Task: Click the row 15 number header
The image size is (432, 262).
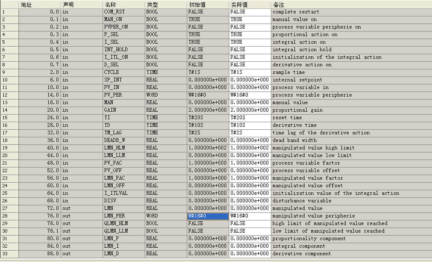Action: point(9,118)
